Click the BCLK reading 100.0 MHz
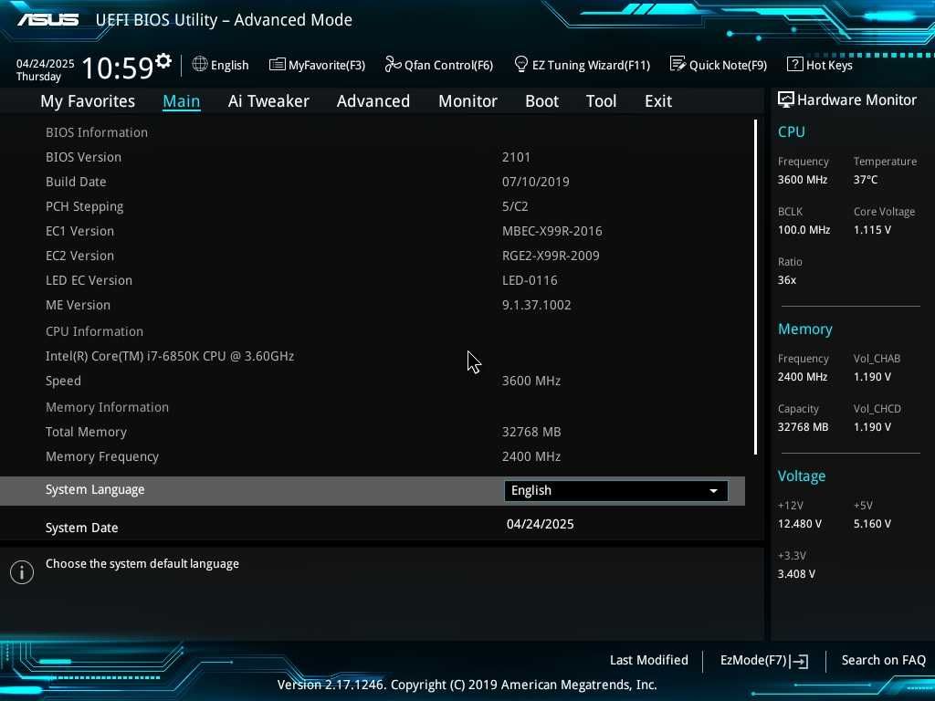Image resolution: width=935 pixels, height=701 pixels. click(804, 229)
